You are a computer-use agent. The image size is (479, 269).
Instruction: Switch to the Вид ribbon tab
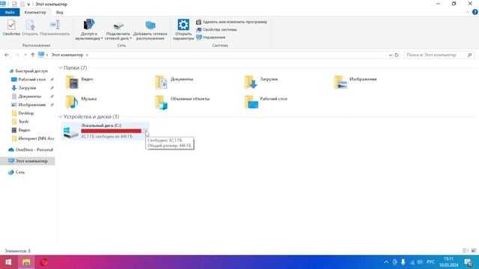click(60, 12)
